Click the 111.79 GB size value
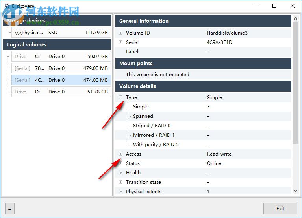The height and width of the screenshot is (218, 302). 96,33
